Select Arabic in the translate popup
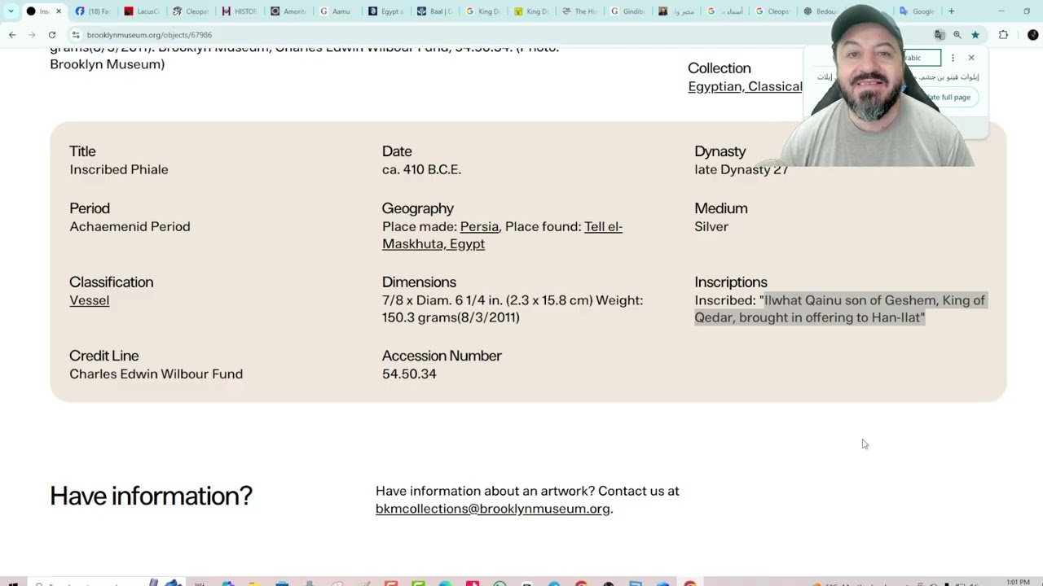 (918, 58)
